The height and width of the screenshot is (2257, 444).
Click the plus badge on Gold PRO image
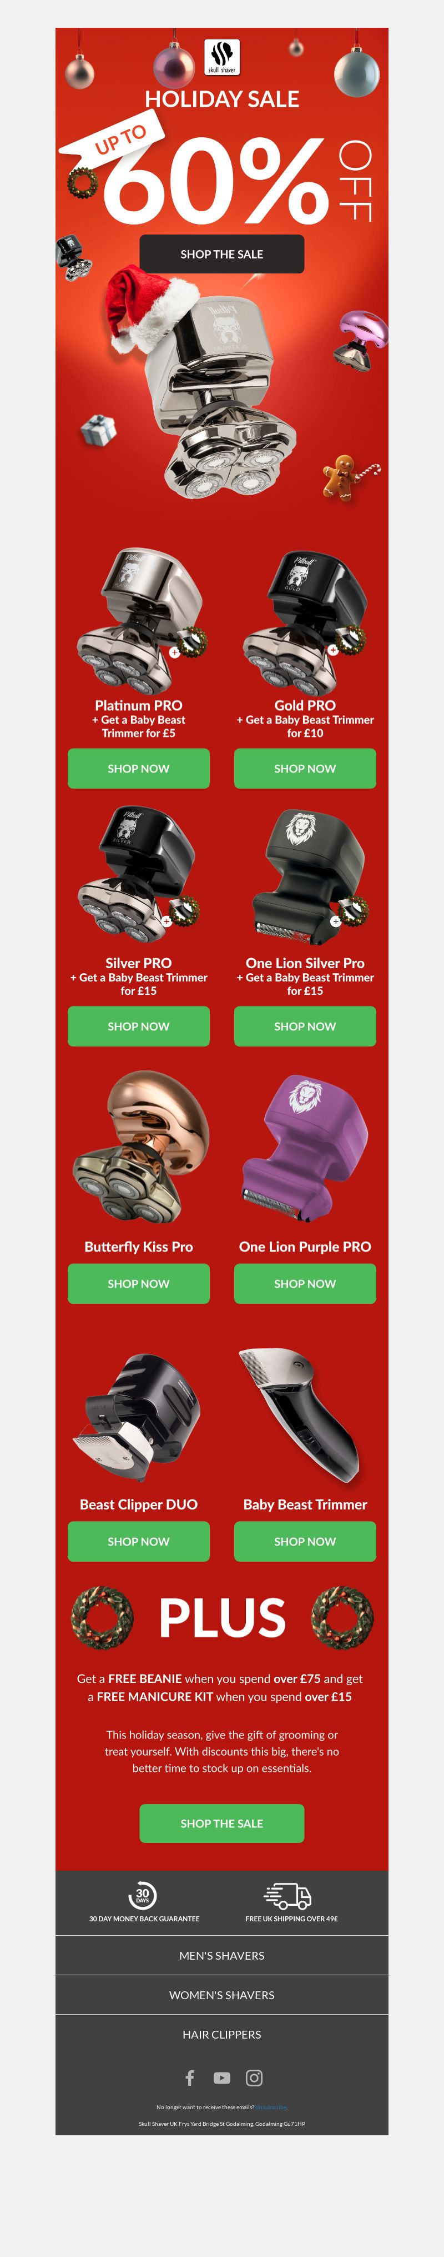[x=333, y=649]
